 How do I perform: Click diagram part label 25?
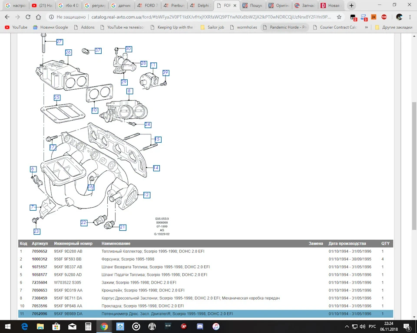coord(56,98)
